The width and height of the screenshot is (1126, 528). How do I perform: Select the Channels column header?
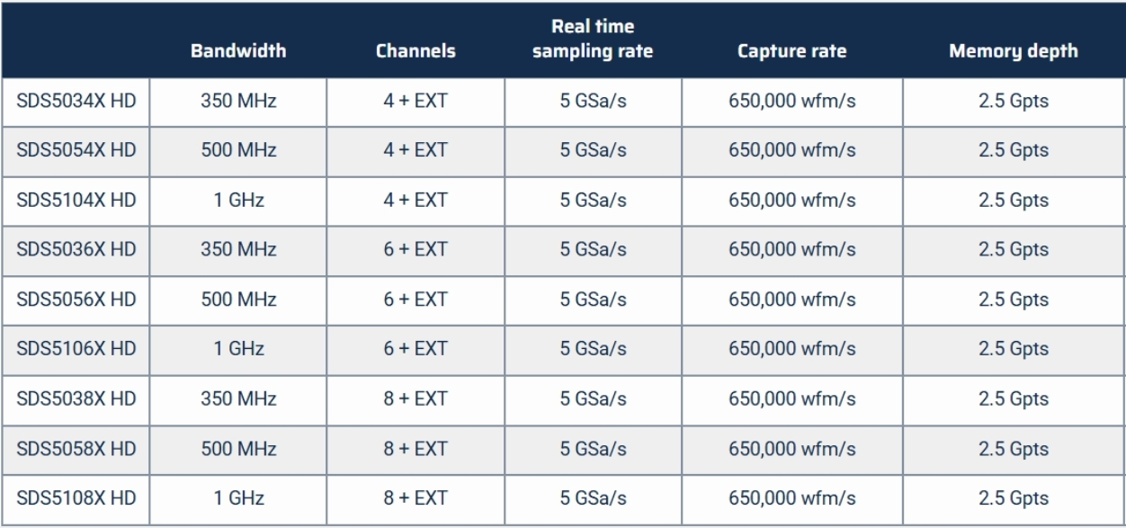[x=416, y=51]
